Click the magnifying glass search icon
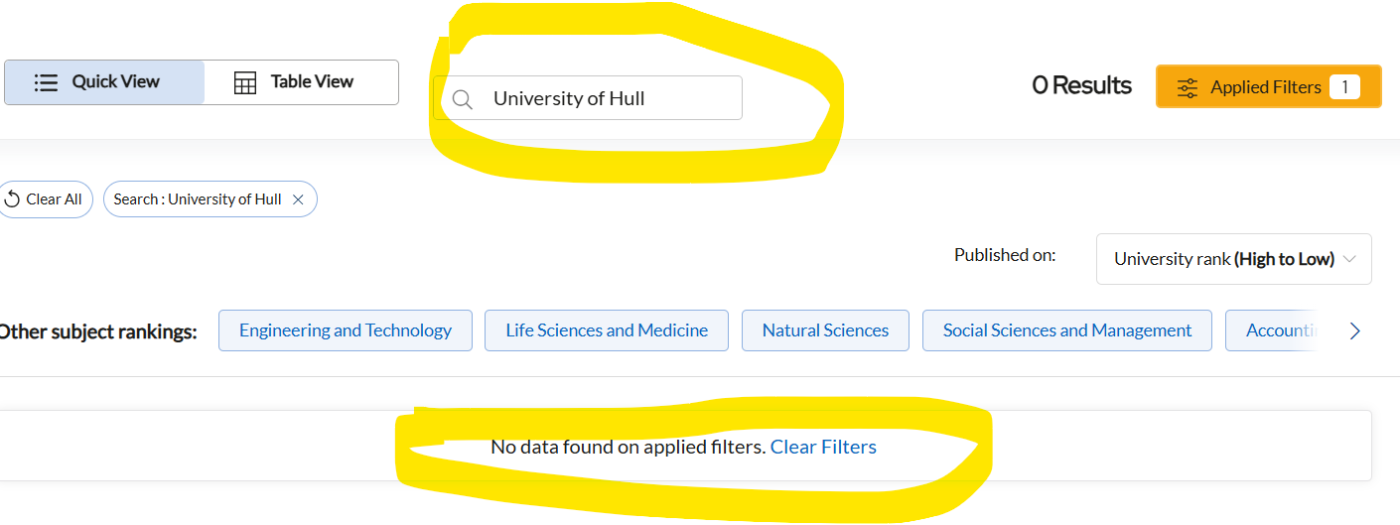The image size is (1400, 525). (462, 99)
